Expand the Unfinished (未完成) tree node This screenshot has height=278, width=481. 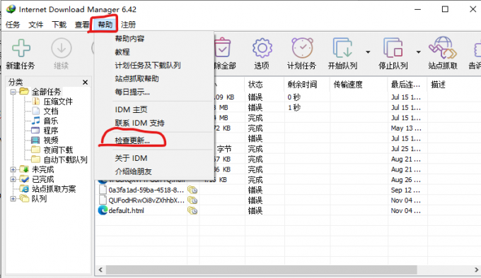(x=13, y=169)
